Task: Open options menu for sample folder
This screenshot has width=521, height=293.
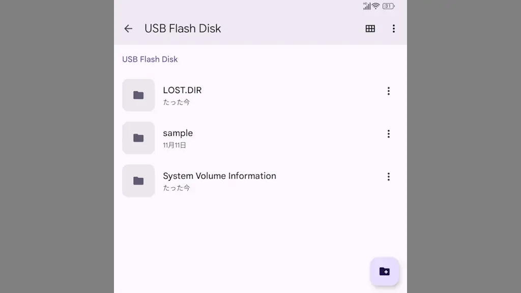Action: 388,134
